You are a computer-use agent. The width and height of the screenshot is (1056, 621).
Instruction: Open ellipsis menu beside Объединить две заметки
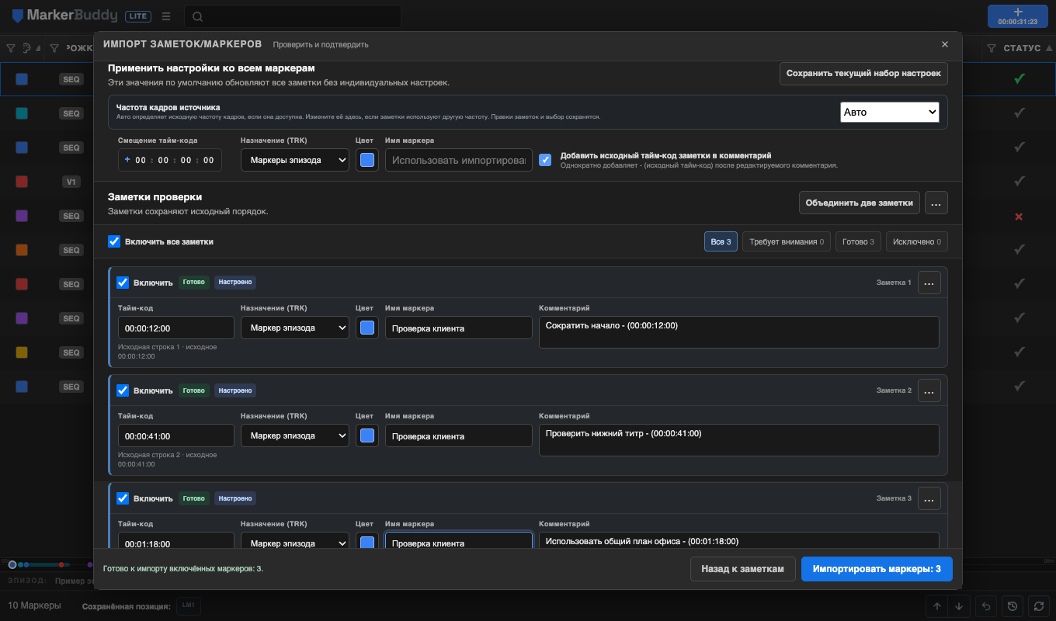(x=936, y=203)
